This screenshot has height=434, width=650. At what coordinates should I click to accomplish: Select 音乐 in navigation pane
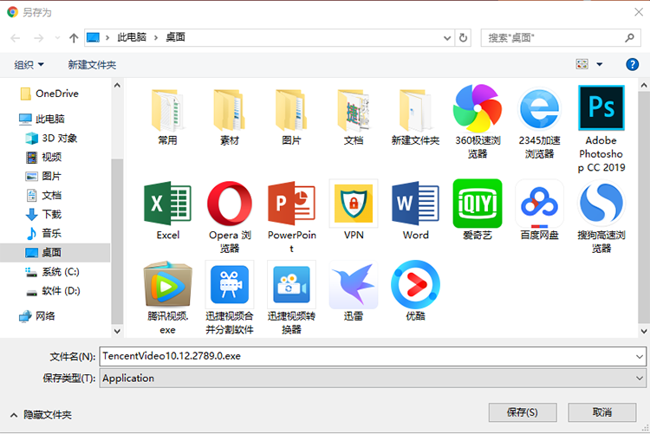point(43,233)
